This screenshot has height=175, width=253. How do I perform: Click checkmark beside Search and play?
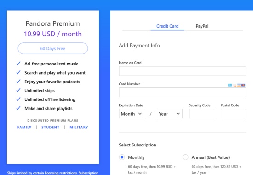tap(18, 72)
